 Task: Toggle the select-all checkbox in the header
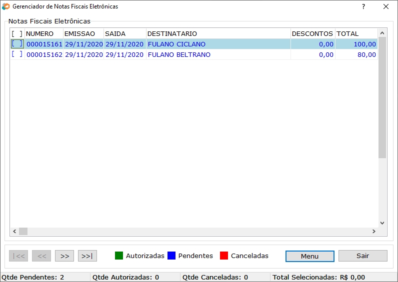click(x=17, y=33)
